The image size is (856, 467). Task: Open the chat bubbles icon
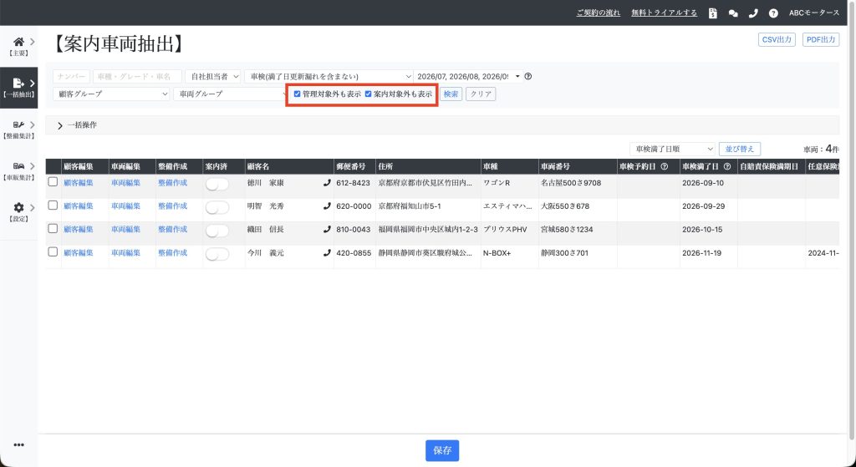point(732,13)
